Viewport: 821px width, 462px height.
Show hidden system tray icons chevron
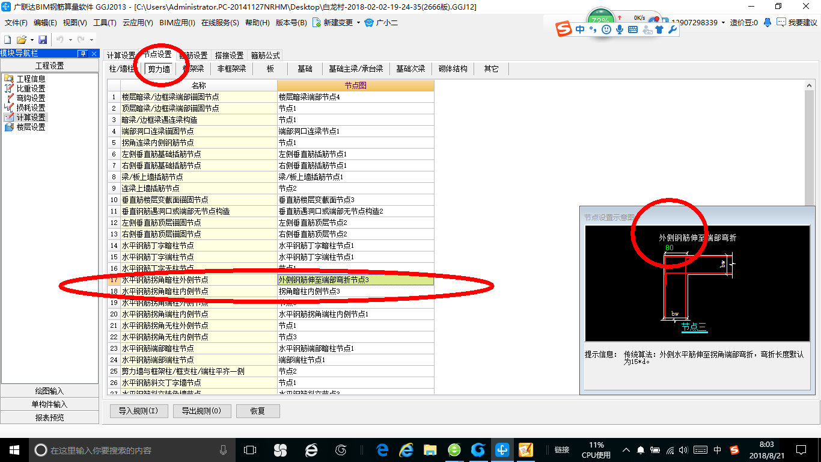tap(627, 450)
